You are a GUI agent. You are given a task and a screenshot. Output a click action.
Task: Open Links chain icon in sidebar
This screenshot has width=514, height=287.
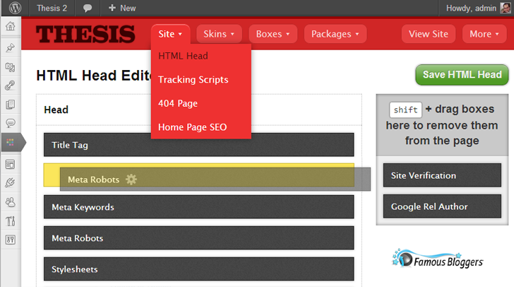coord(11,86)
